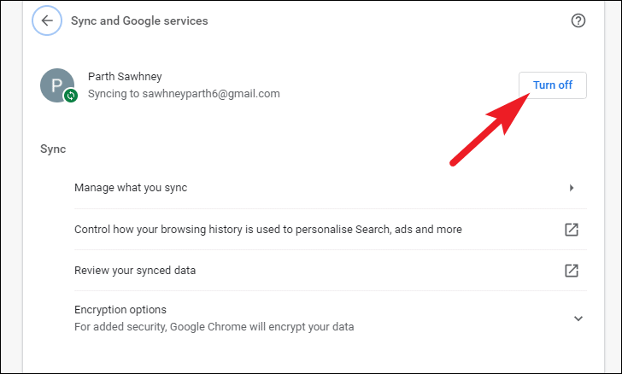Click the Parth Sawhney account name
622x374 pixels.
pos(125,77)
